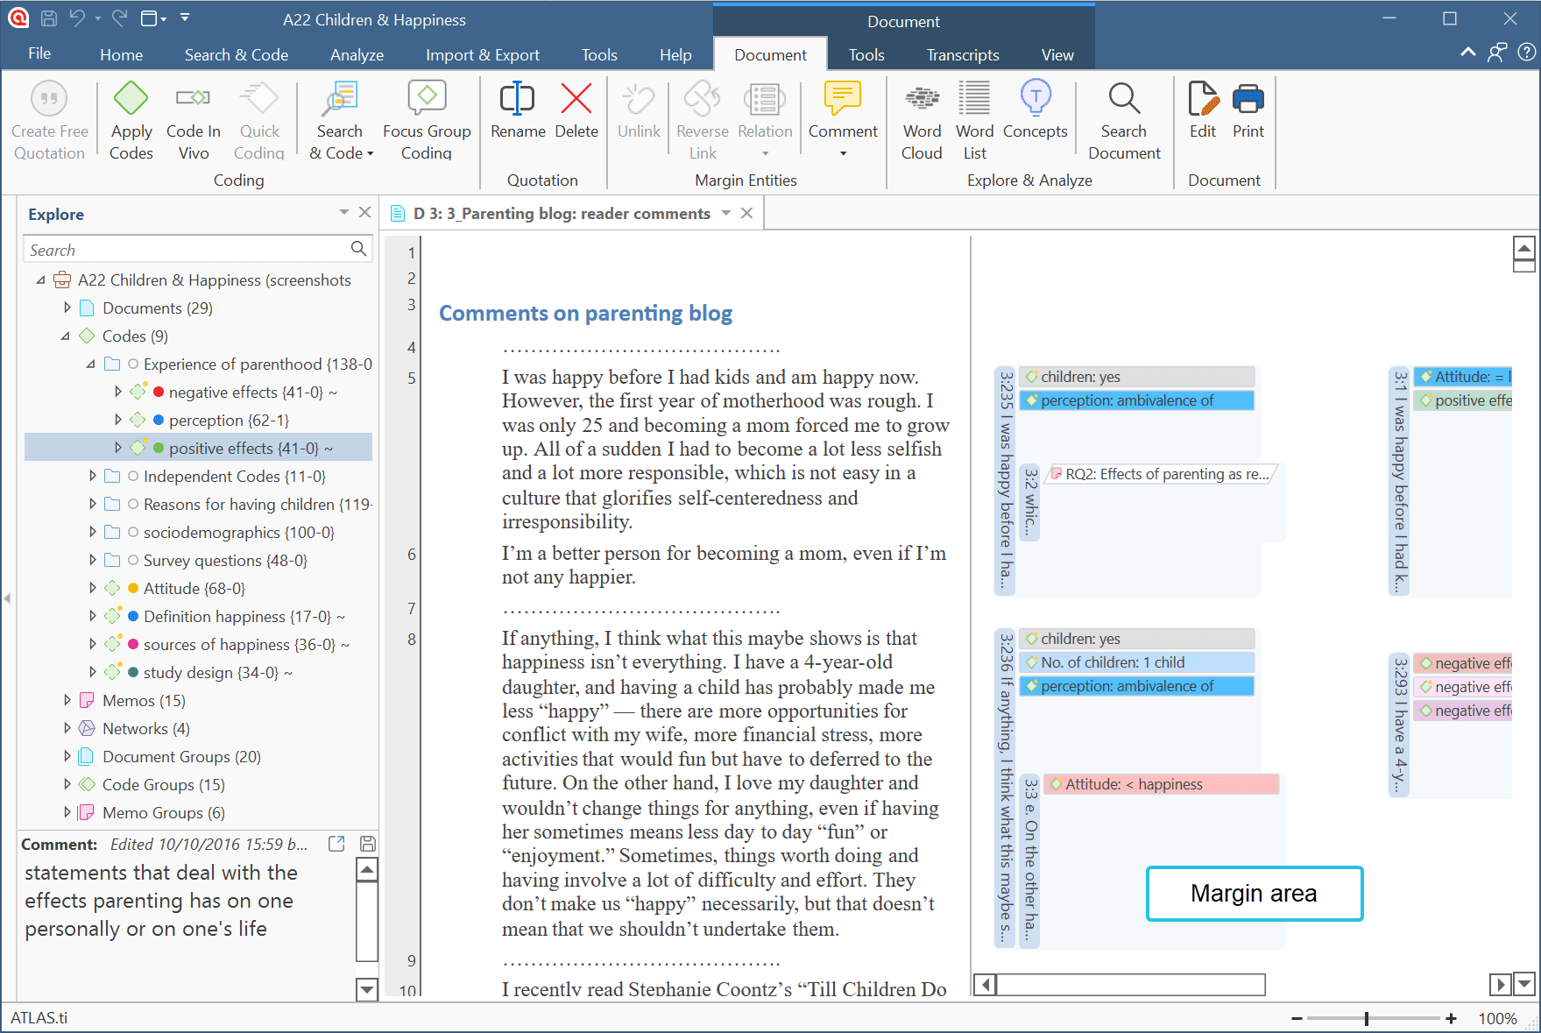Collapse the ribbon with the caret icon
The height and width of the screenshot is (1033, 1541).
point(1468,53)
